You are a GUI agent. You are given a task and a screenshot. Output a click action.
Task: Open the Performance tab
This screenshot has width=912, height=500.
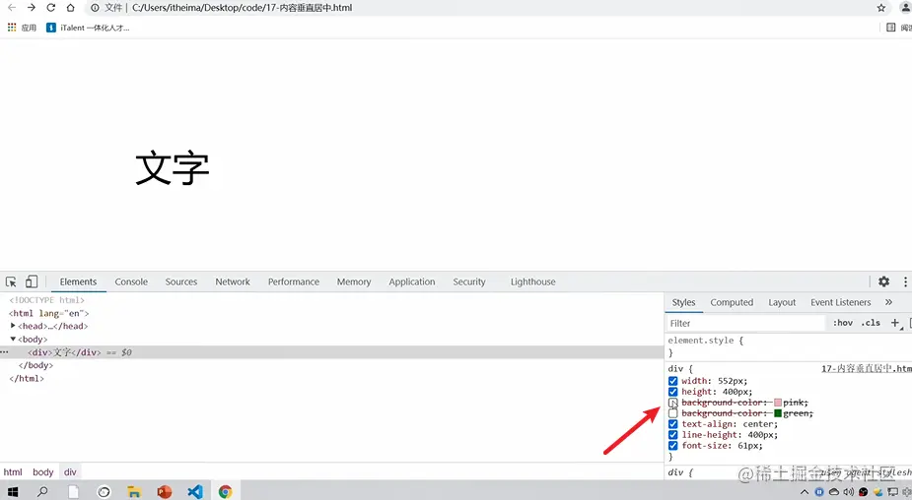[293, 281]
